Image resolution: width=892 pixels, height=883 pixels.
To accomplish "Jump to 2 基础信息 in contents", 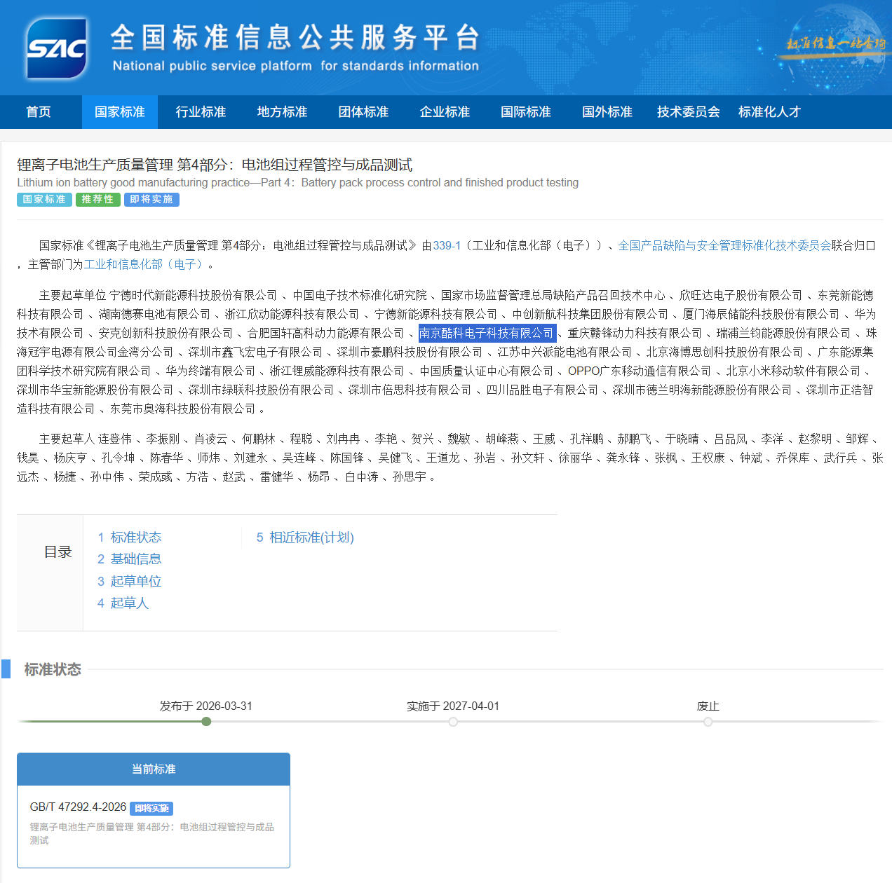I will coord(130,559).
